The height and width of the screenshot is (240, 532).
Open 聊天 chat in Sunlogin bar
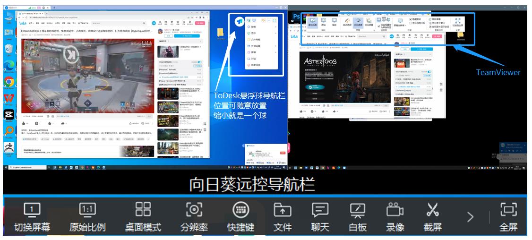point(320,217)
